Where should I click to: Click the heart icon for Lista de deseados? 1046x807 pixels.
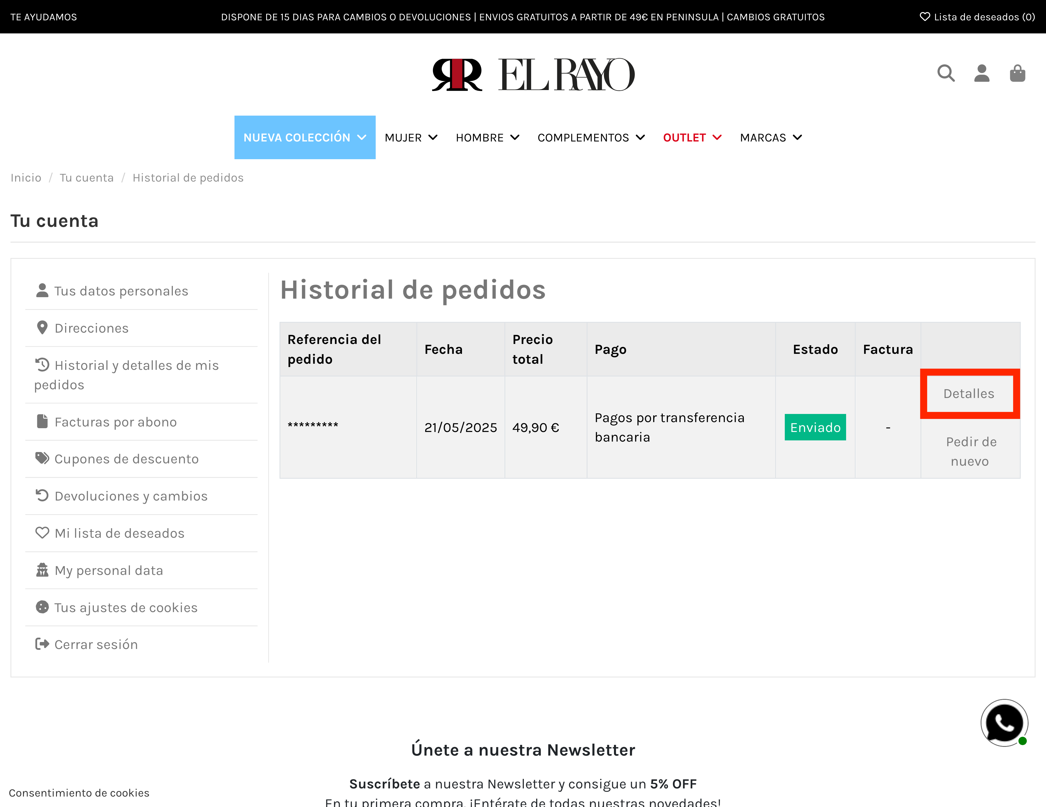click(x=925, y=17)
